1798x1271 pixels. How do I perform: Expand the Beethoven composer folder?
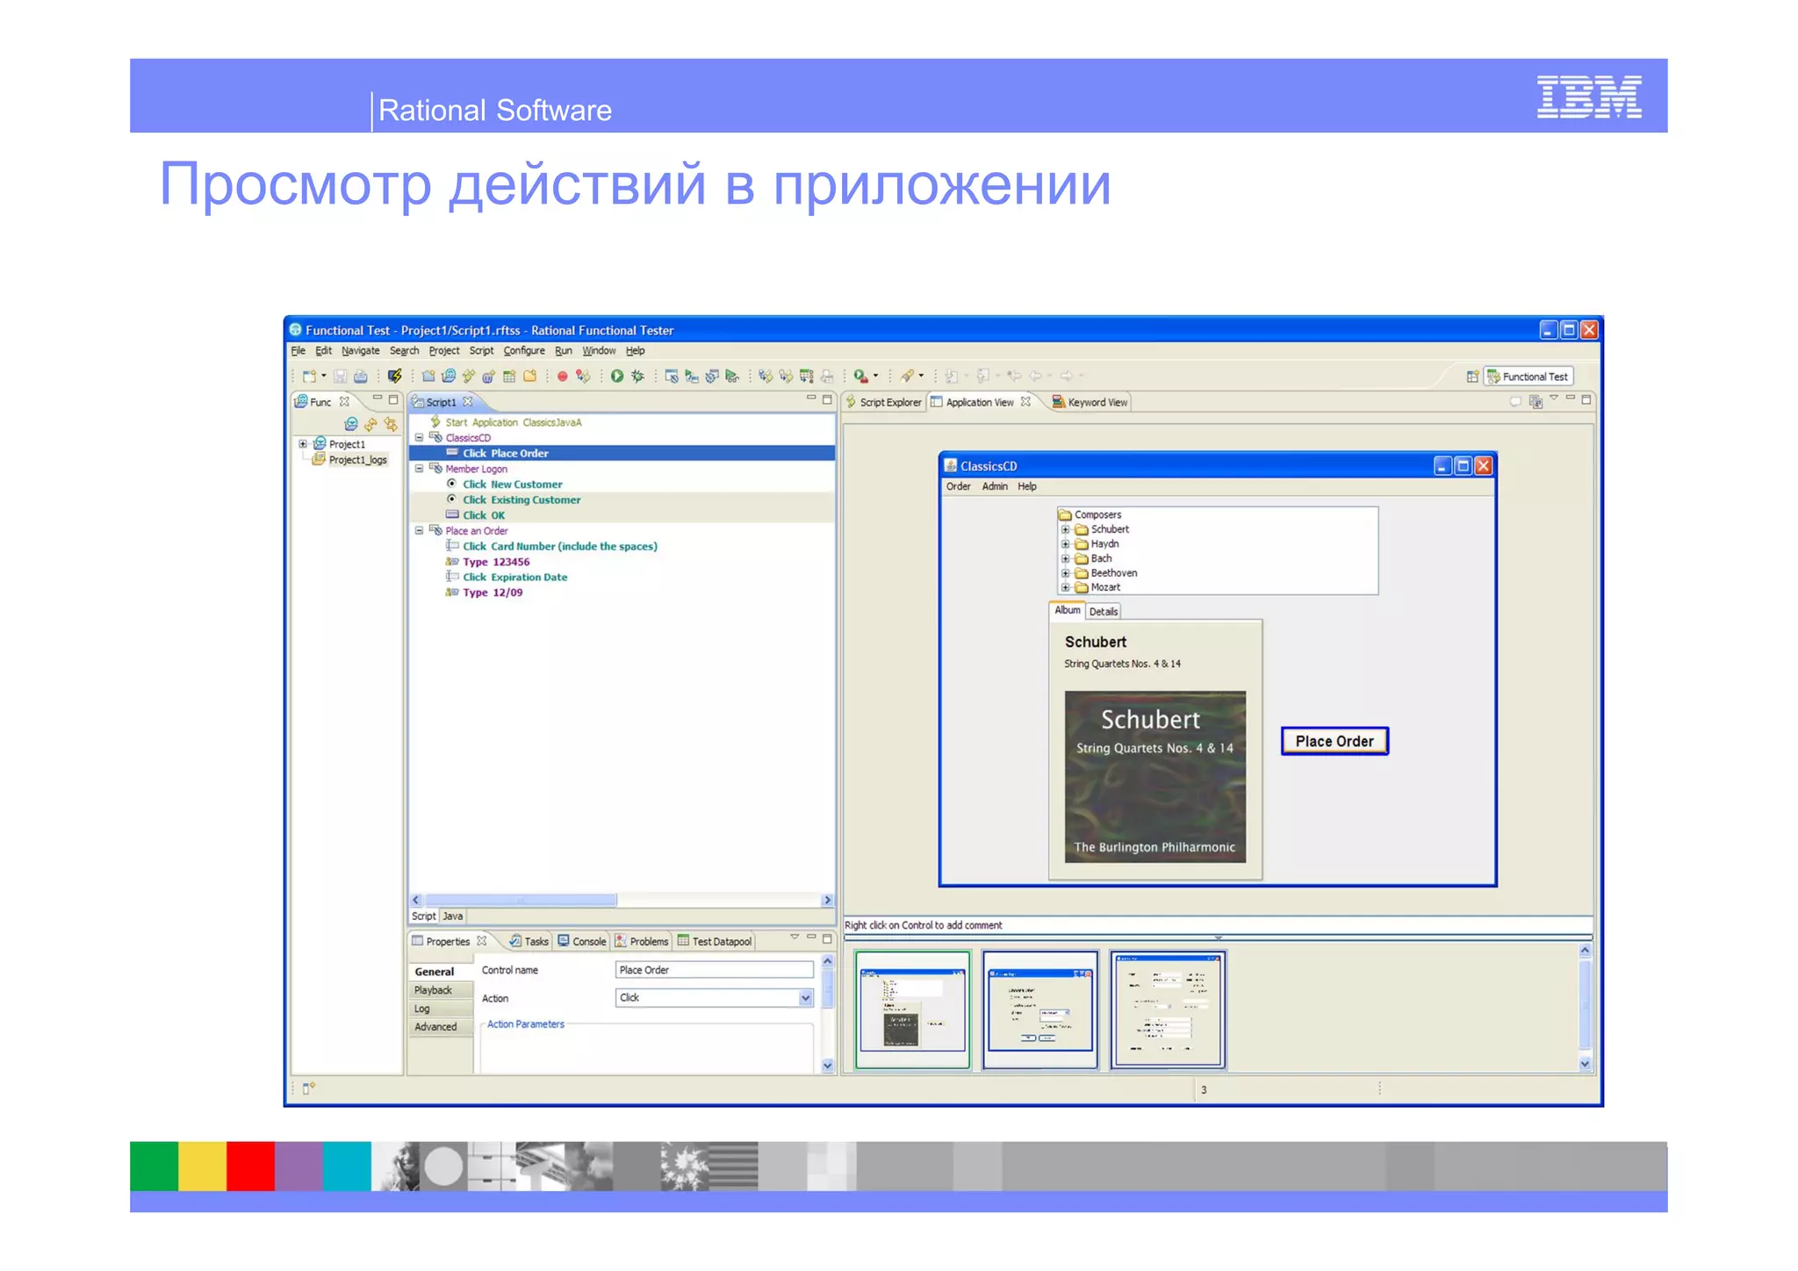coord(1065,573)
